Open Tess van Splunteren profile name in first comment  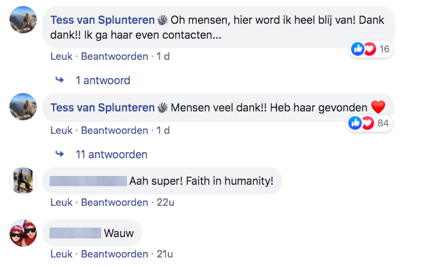coord(103,20)
